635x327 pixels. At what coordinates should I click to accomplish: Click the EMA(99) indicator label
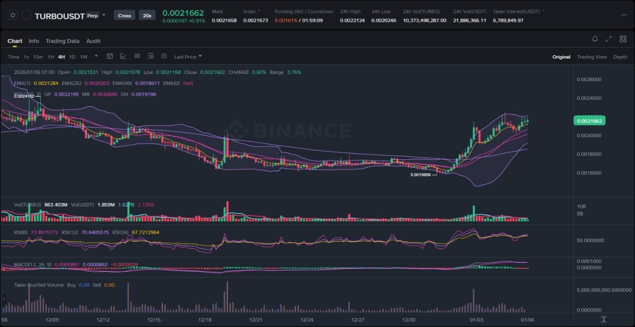click(x=123, y=83)
